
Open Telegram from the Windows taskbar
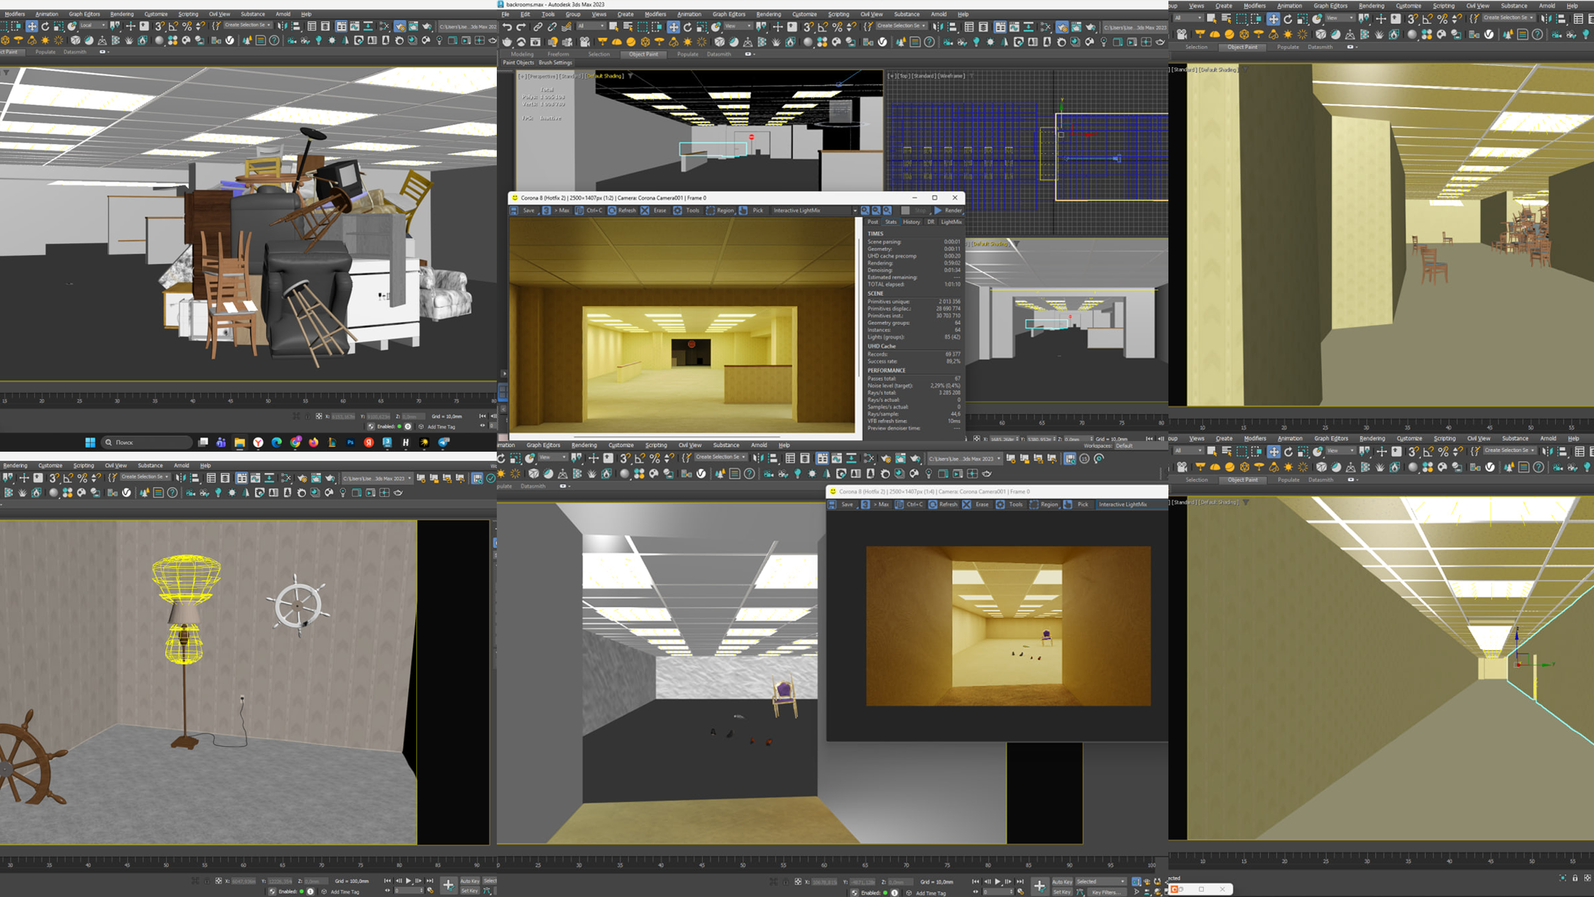tap(444, 442)
